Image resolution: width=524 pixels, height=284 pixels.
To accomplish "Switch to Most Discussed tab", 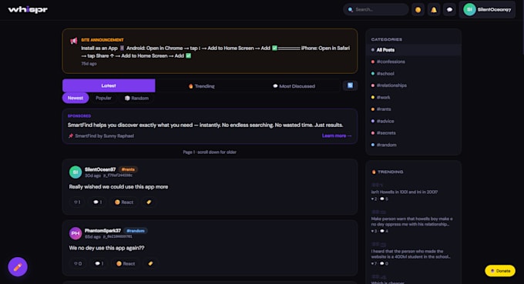I will 294,86.
